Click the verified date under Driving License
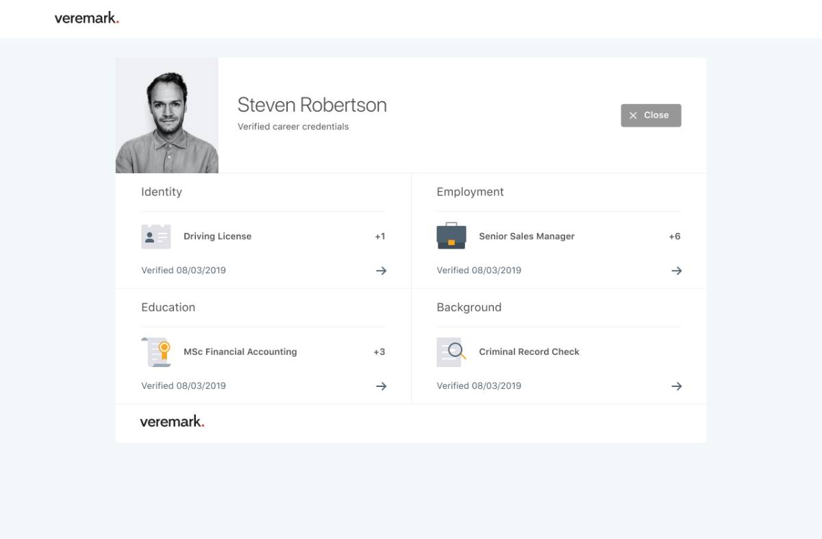This screenshot has width=822, height=539. tap(184, 271)
